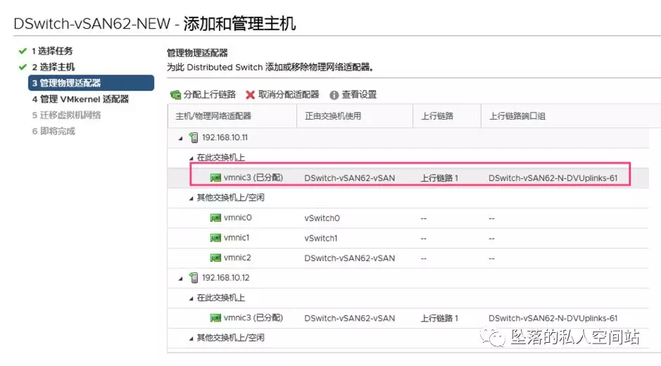
Task: Select vmnic3 (已分配) row under 192.168.10.11
Action: click(x=408, y=177)
